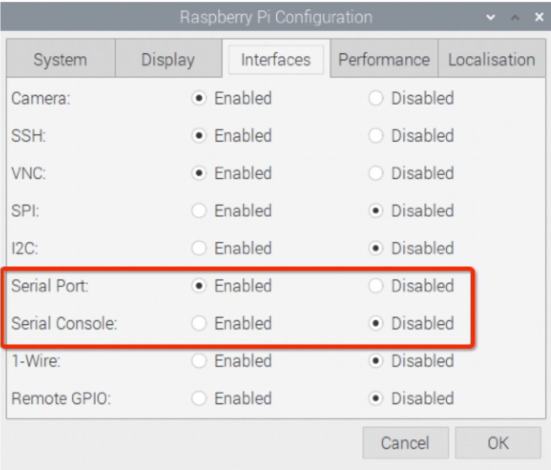
Task: Disable VNC
Action: tap(376, 173)
